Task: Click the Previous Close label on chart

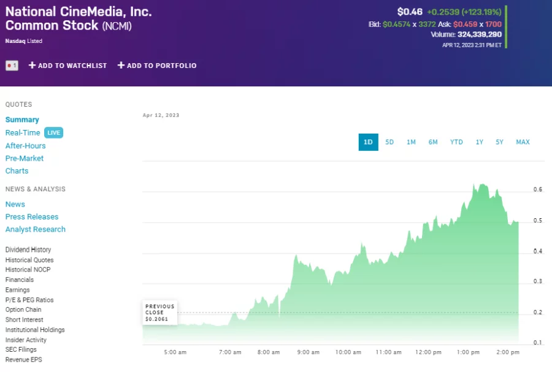Action: [x=159, y=312]
